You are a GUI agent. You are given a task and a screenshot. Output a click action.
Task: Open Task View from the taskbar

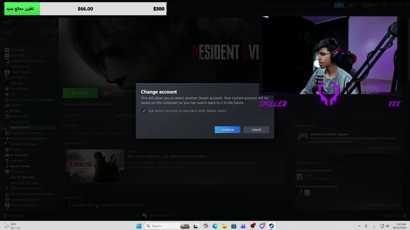coord(196,226)
